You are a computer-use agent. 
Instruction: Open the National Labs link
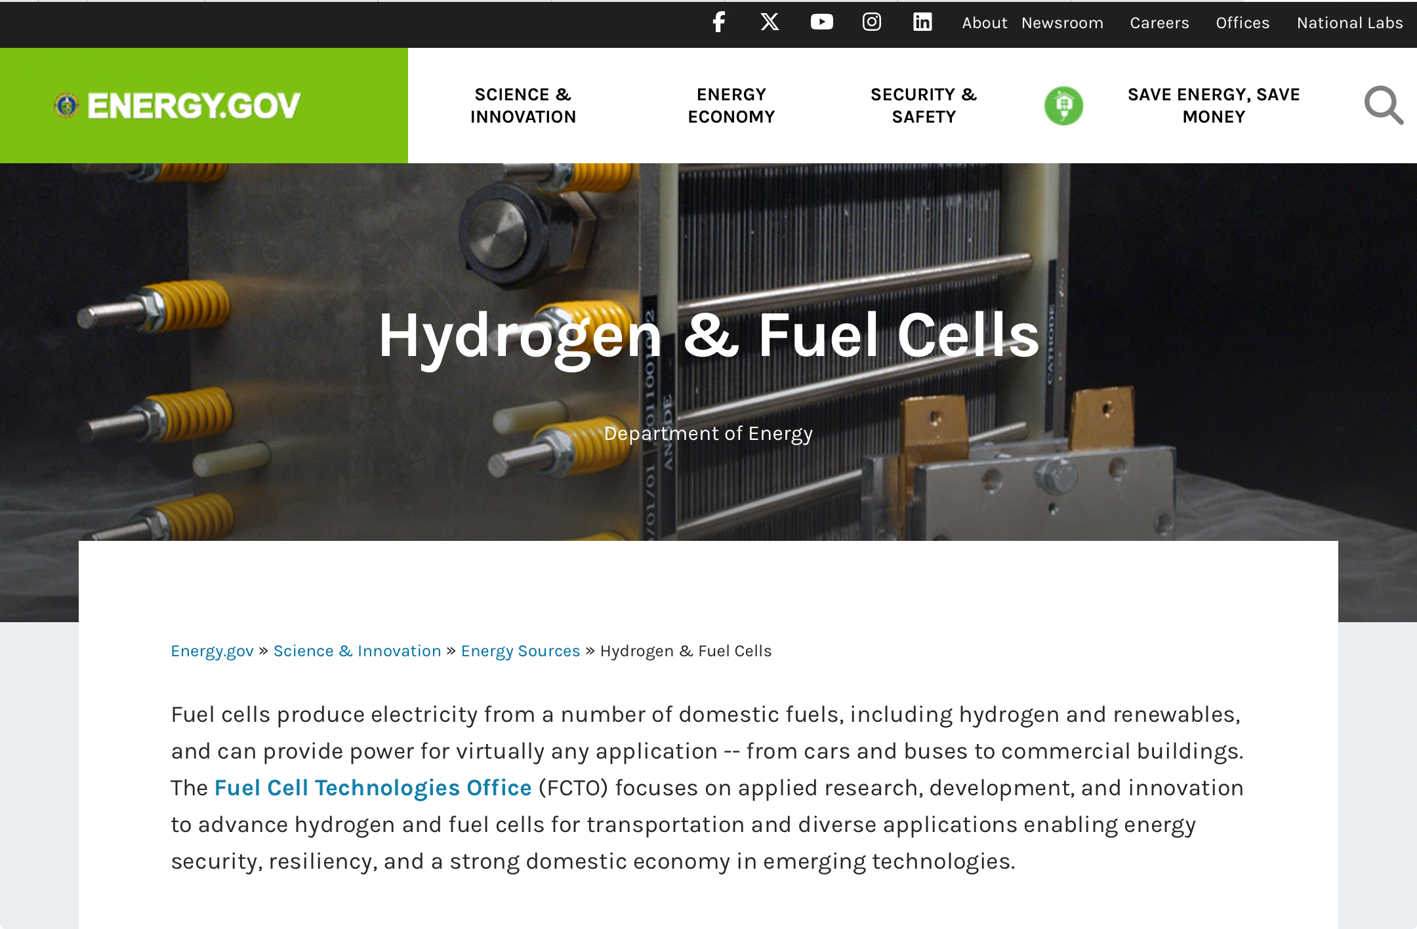(x=1349, y=23)
